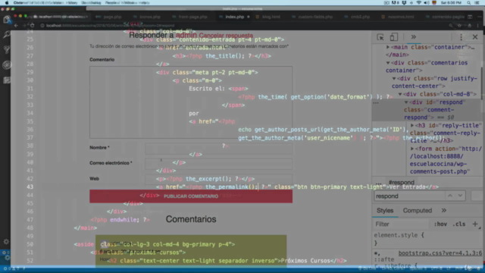Open the nosotros.html editor tab
Viewport: 485px width, 273px height.
pos(401,17)
